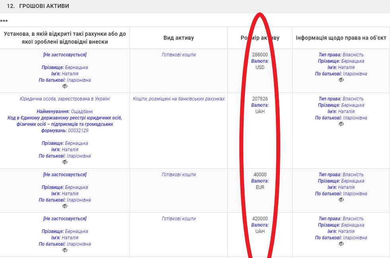Click "Готівкові кошти" in the USD row
390x258 pixels.
click(x=179, y=55)
